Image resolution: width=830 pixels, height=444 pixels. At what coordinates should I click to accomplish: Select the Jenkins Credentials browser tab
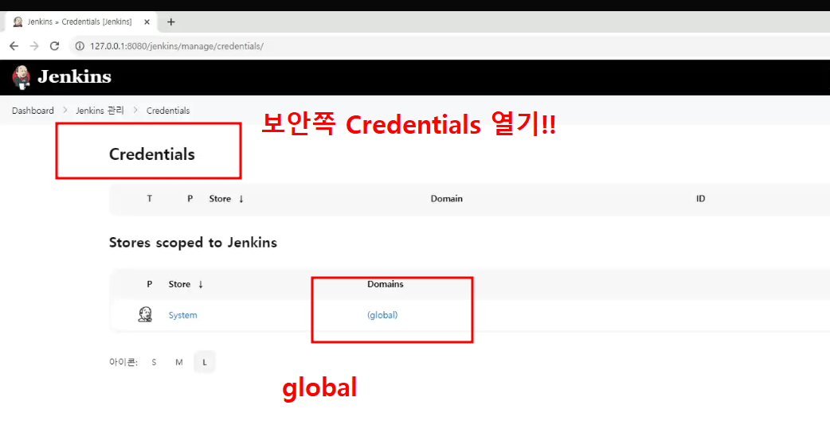pos(81,21)
